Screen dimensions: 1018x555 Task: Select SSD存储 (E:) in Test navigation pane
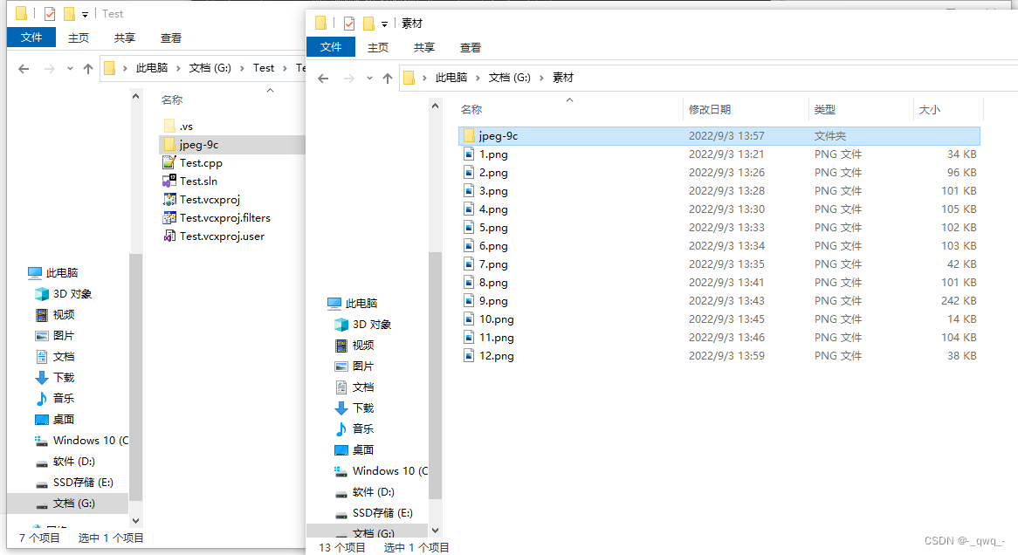[x=74, y=482]
